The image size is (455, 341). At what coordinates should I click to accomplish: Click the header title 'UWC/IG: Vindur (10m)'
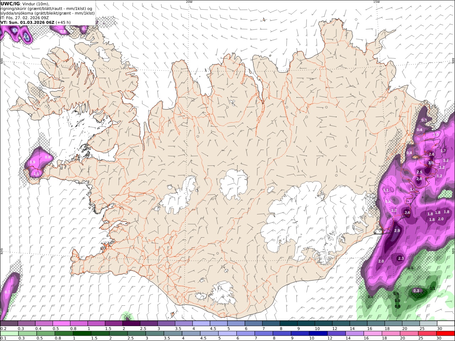tap(25, 4)
